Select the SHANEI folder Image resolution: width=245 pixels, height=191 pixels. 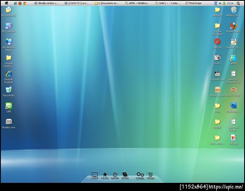pyautogui.click(x=217, y=124)
